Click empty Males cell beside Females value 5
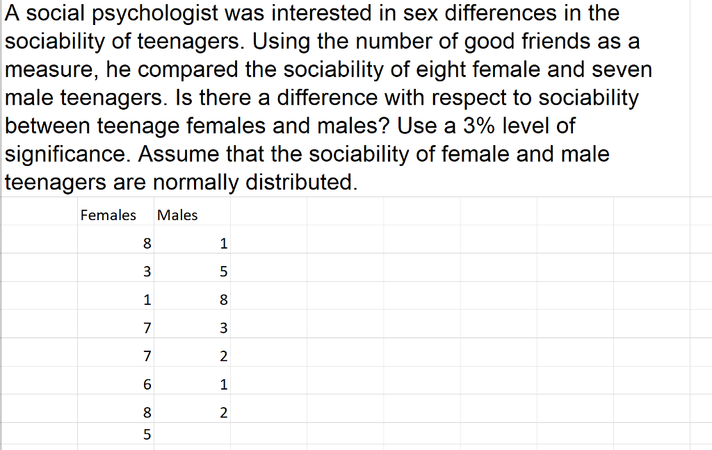712x450 pixels. tap(192, 433)
